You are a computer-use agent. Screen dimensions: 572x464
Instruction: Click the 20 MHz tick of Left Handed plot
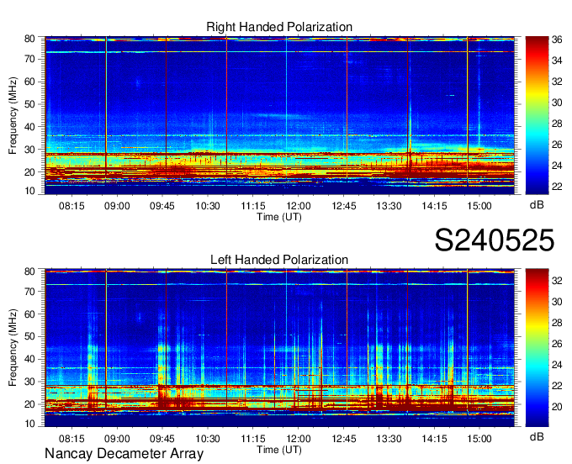(29, 404)
